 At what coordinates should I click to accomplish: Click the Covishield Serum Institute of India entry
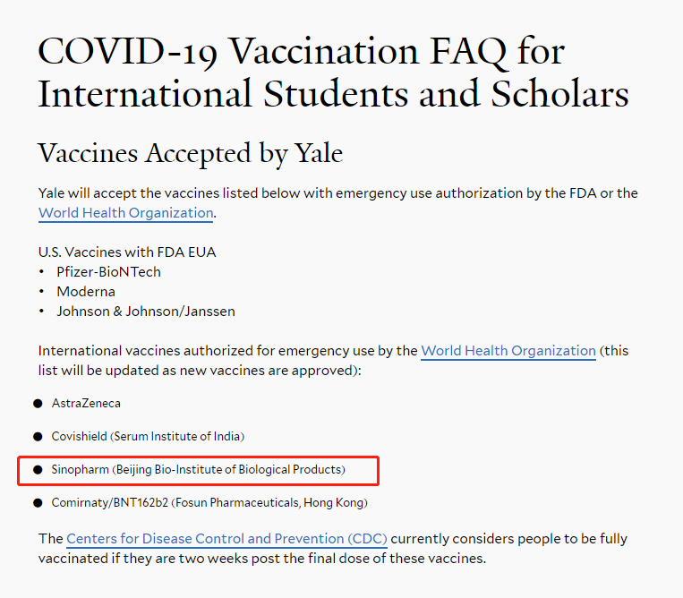click(x=148, y=436)
